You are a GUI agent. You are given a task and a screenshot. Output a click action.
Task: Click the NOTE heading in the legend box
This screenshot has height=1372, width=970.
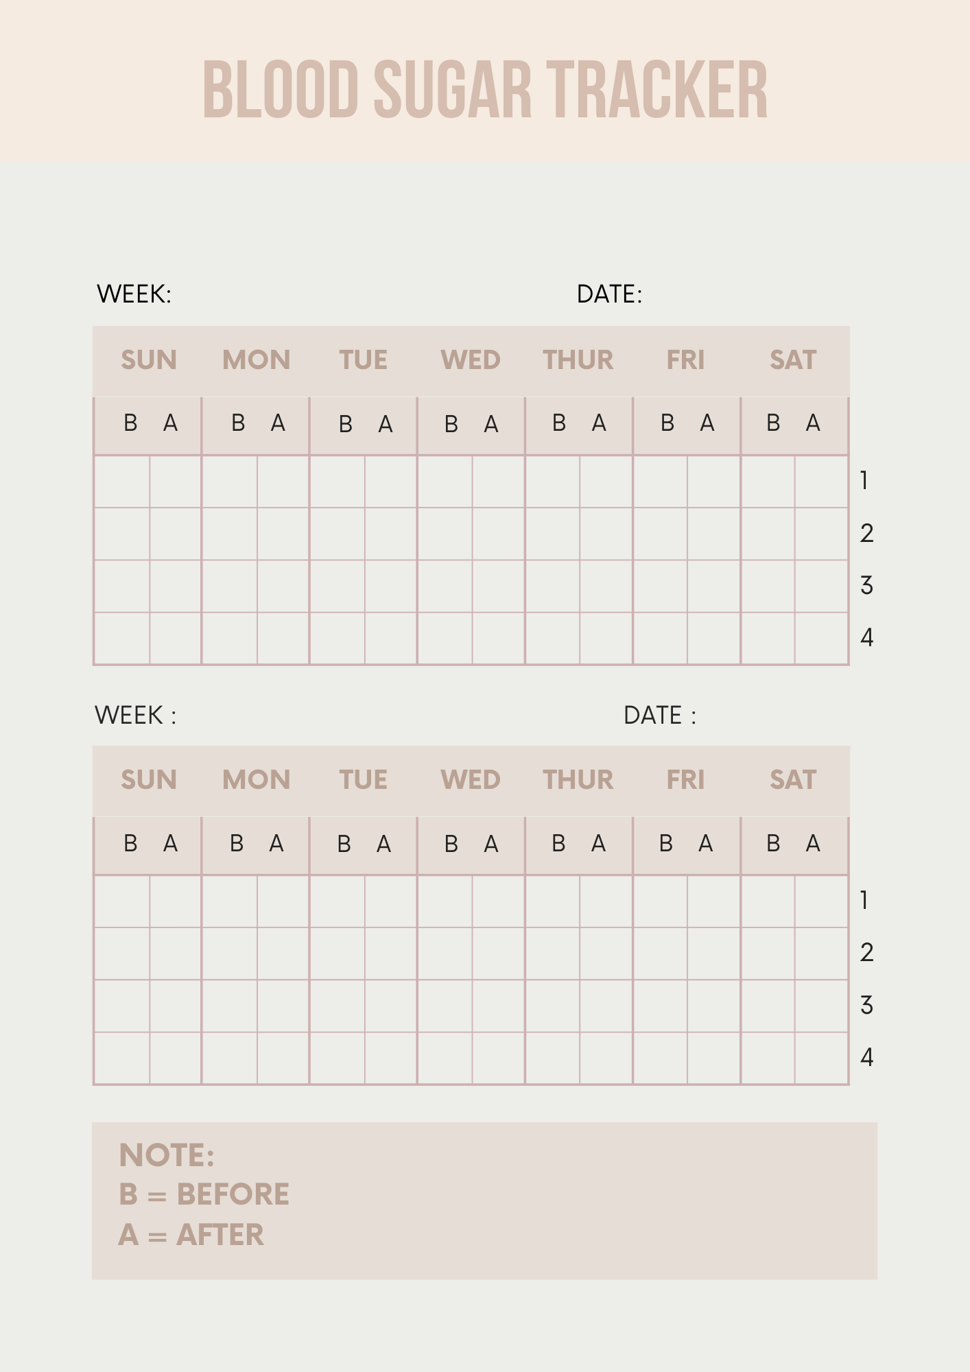(x=167, y=1155)
